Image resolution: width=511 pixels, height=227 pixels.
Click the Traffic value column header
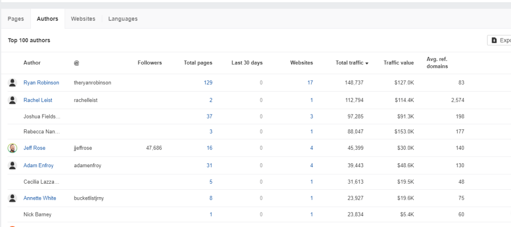(399, 63)
